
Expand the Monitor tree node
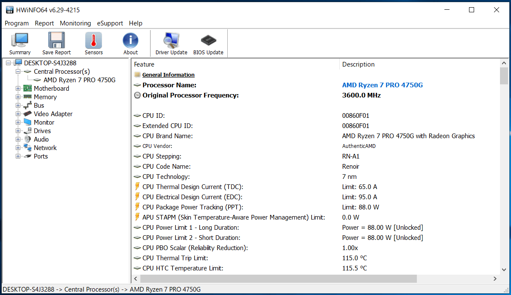tap(18, 122)
